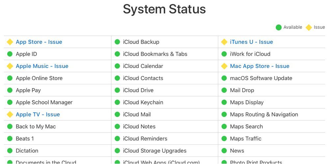The width and height of the screenshot is (329, 164).
Task: Select the iCloud Mail text
Action: point(137,114)
